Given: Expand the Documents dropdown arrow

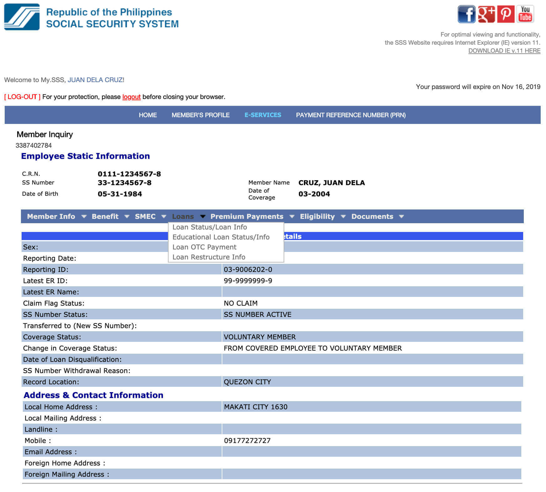Looking at the screenshot, I should 402,216.
